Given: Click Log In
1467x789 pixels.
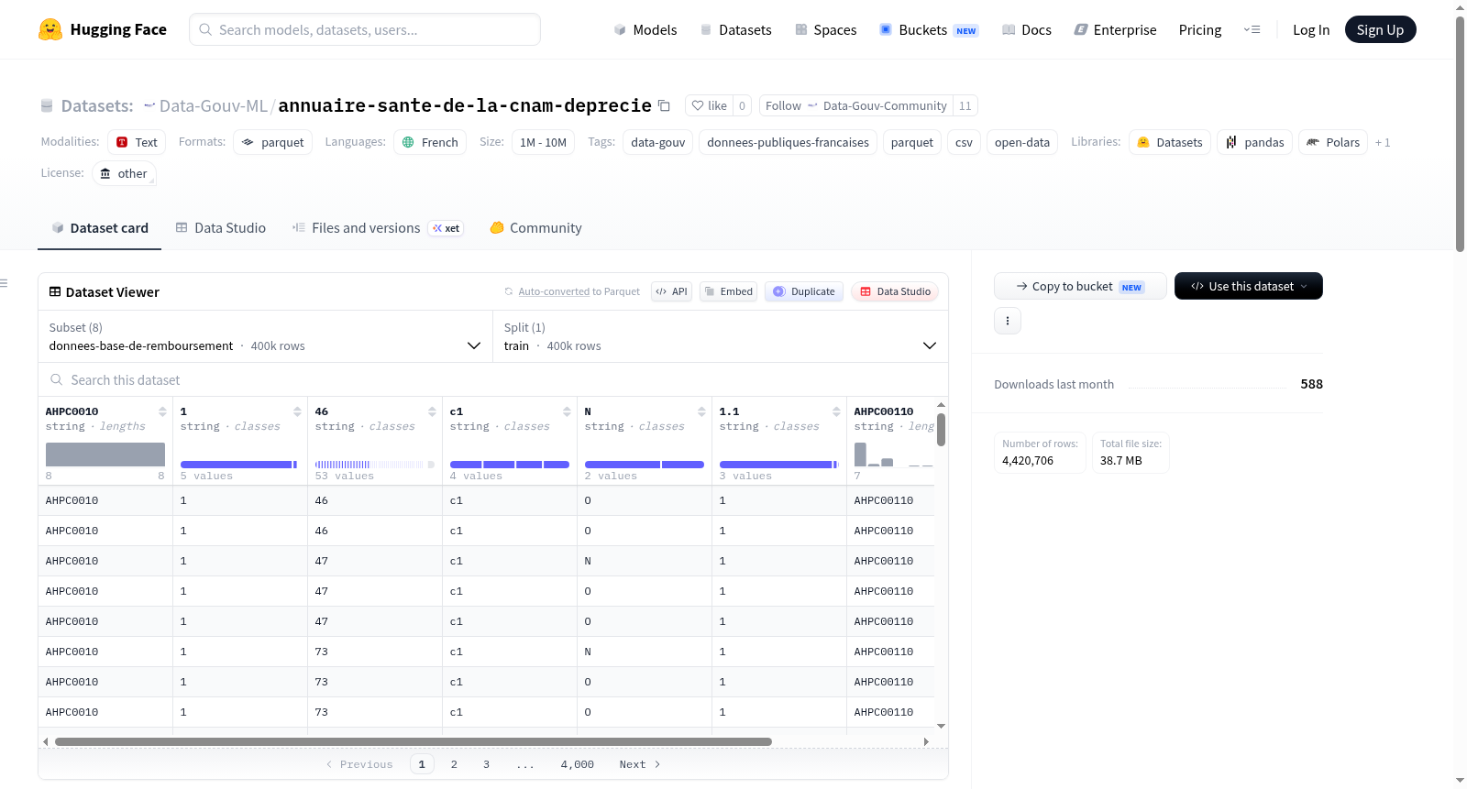Looking at the screenshot, I should pyautogui.click(x=1311, y=29).
